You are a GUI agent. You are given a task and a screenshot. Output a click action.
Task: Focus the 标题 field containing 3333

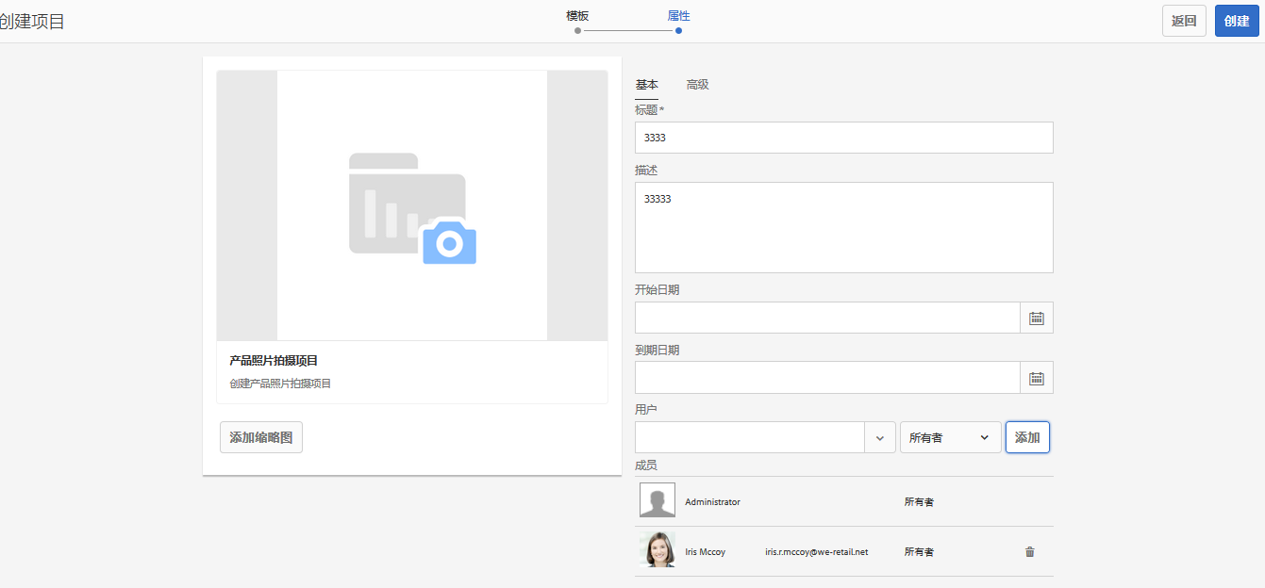[844, 138]
